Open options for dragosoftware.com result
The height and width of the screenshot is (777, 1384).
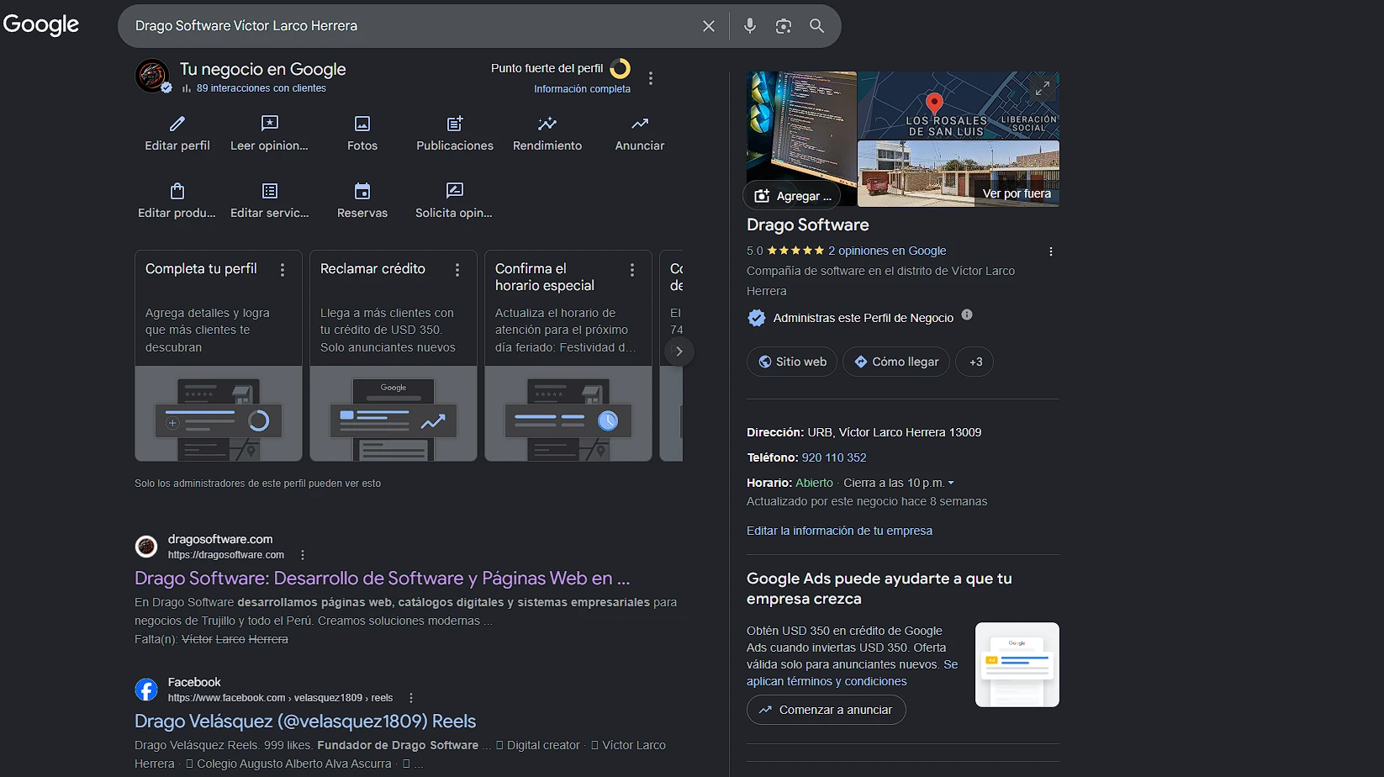[x=303, y=555]
